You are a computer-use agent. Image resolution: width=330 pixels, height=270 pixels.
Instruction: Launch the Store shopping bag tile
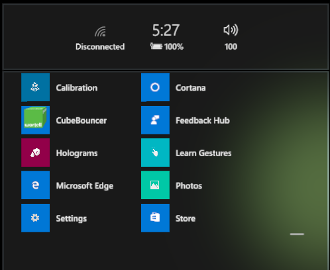155,218
